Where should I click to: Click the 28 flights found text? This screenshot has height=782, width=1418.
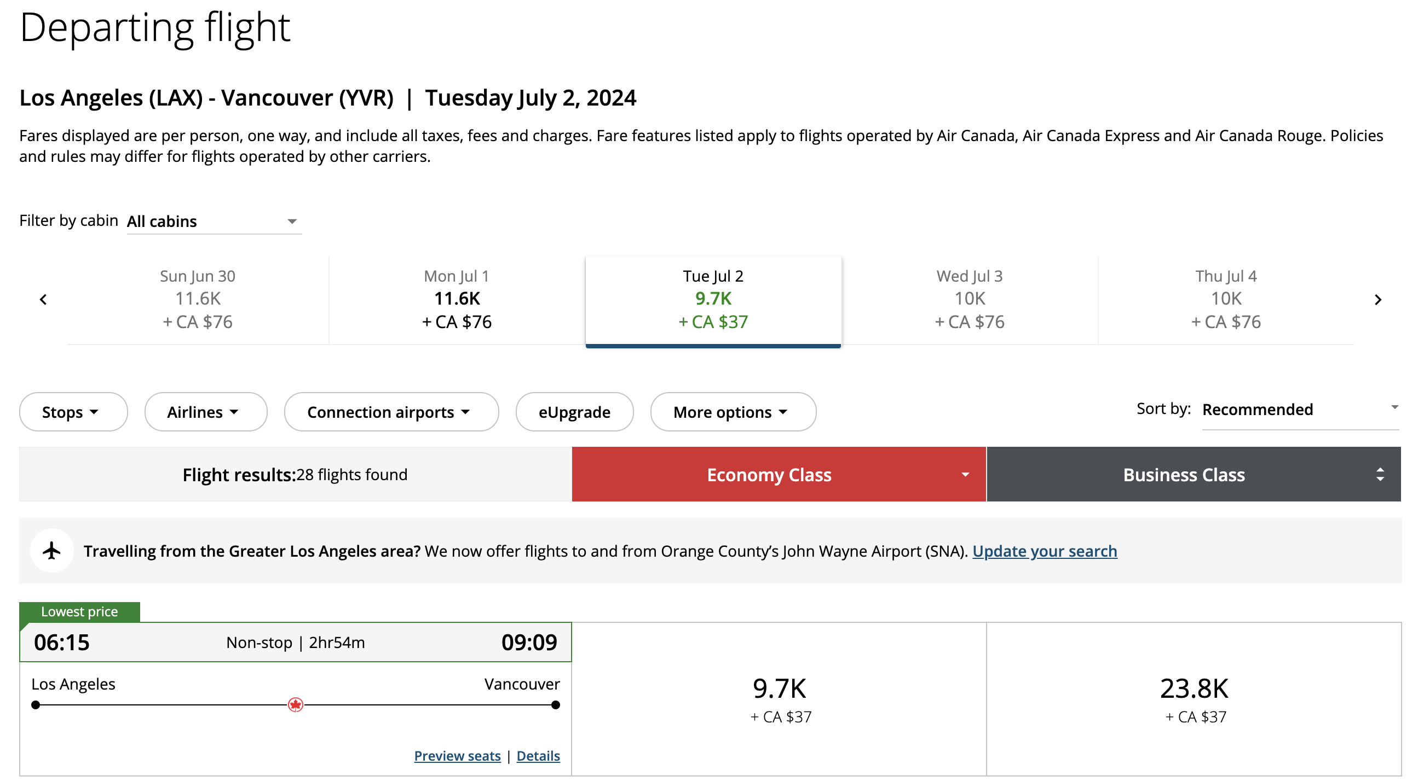point(351,474)
